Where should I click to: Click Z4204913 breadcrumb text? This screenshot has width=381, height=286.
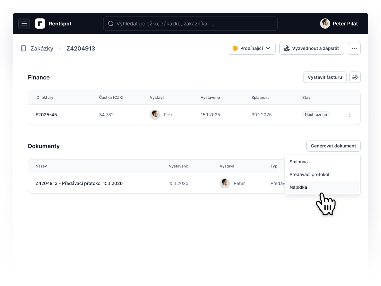(x=81, y=49)
